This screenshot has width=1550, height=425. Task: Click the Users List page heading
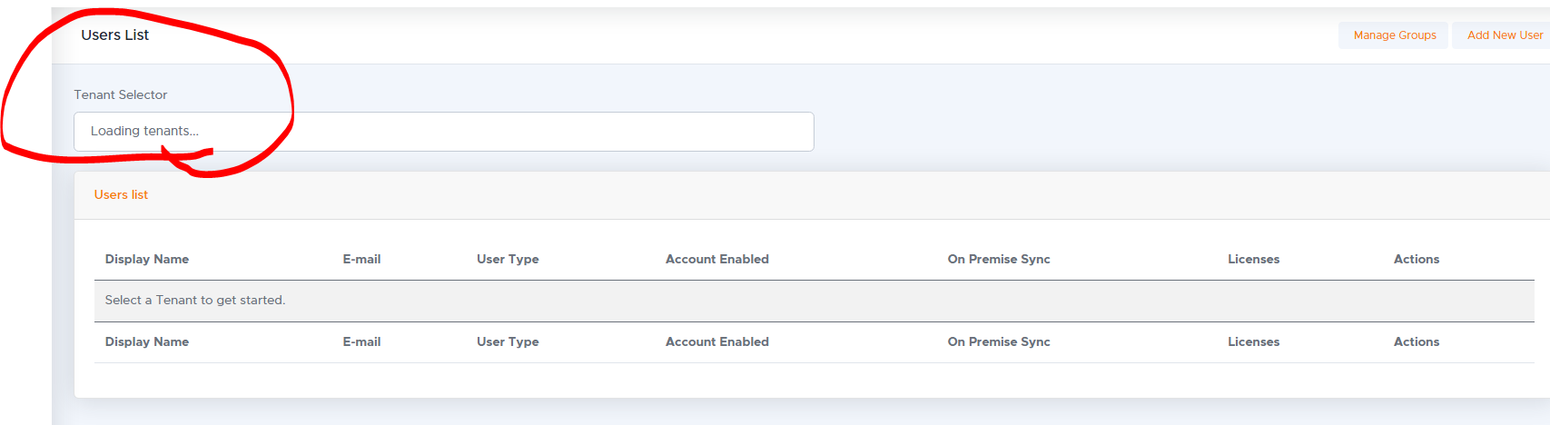click(x=114, y=35)
